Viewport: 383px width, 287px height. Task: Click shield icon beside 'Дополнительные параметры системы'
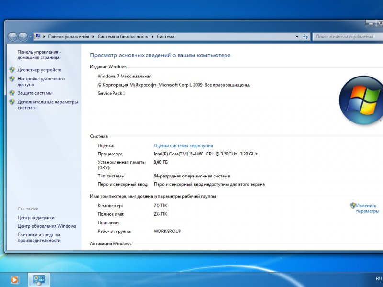[12, 102]
